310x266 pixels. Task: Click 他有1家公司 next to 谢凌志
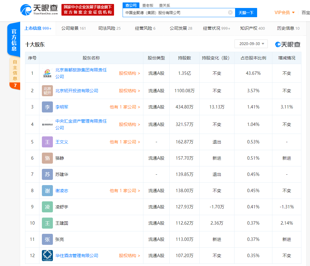(125, 191)
